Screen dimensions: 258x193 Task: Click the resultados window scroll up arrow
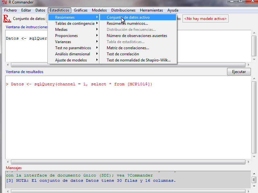(x=254, y=78)
